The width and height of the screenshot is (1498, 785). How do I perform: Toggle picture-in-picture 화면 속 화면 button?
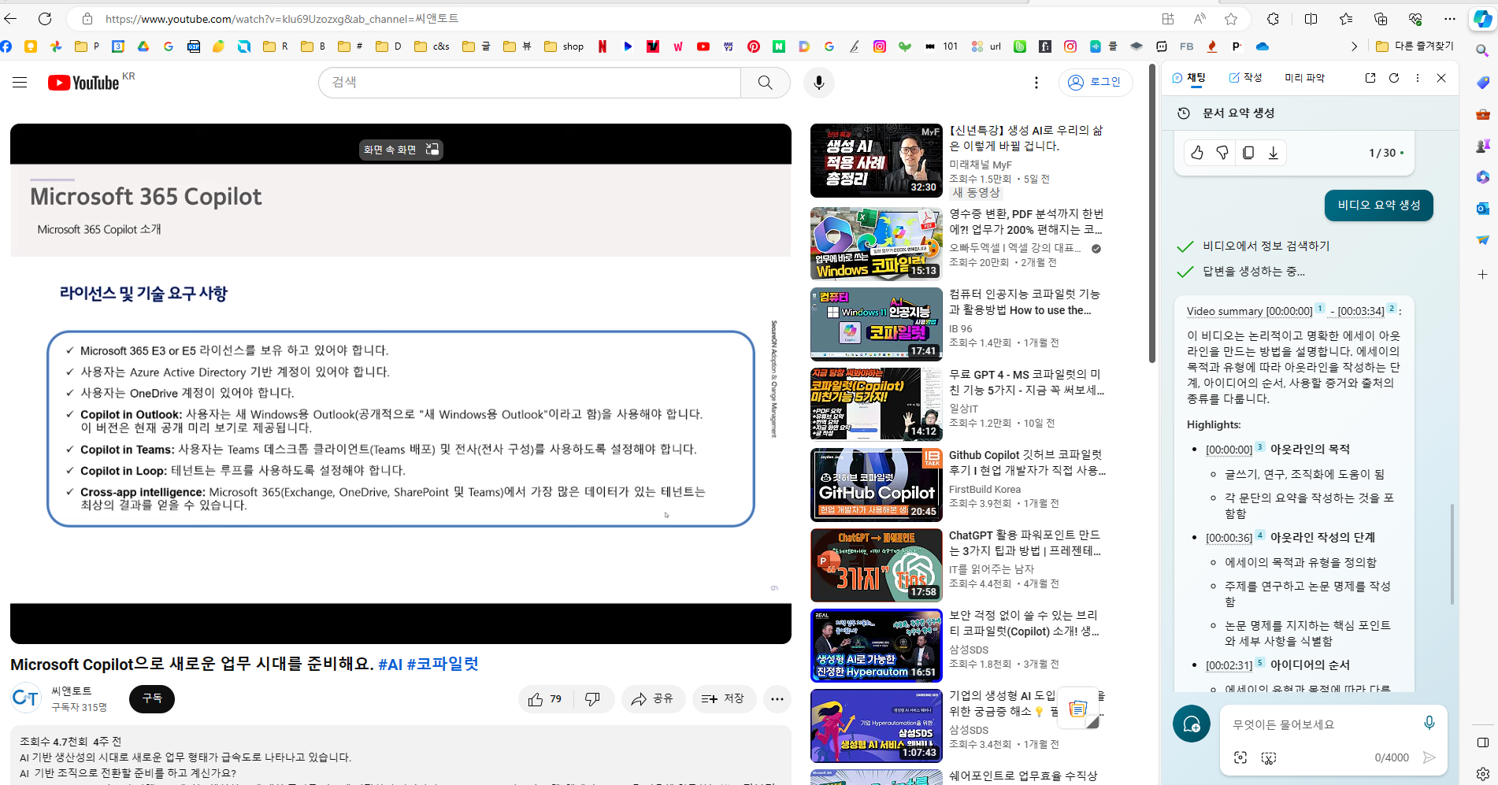point(402,150)
